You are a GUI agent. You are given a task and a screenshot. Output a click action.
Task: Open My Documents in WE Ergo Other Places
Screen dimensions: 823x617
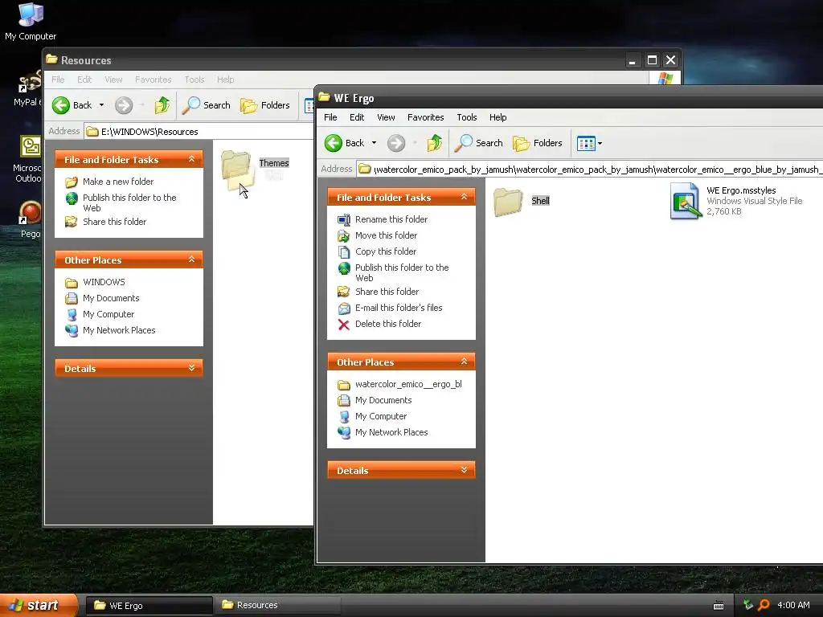(383, 400)
